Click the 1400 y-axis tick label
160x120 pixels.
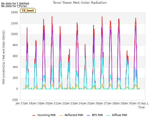point(14,12)
